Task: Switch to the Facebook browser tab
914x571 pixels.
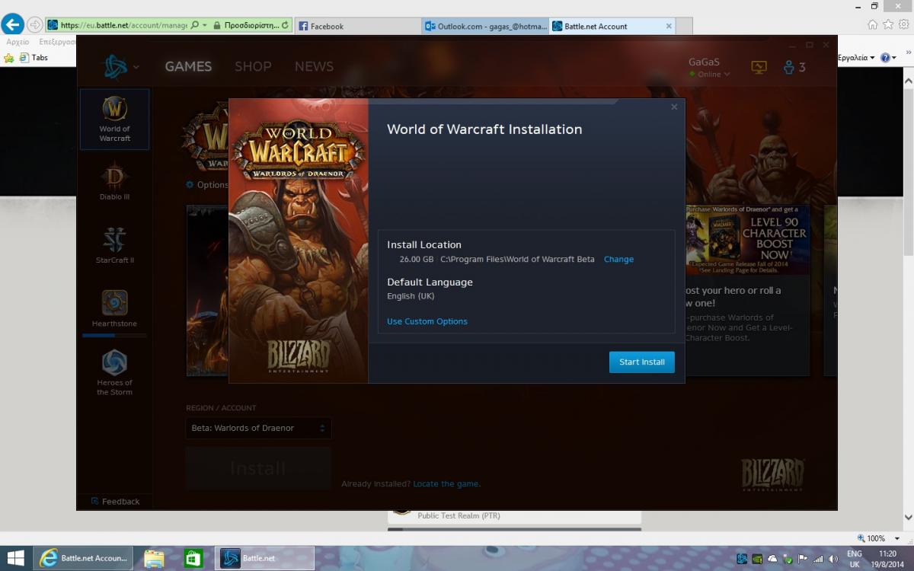Action: (x=358, y=26)
